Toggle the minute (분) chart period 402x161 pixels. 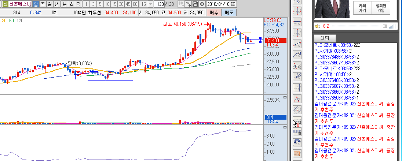click(64, 4)
